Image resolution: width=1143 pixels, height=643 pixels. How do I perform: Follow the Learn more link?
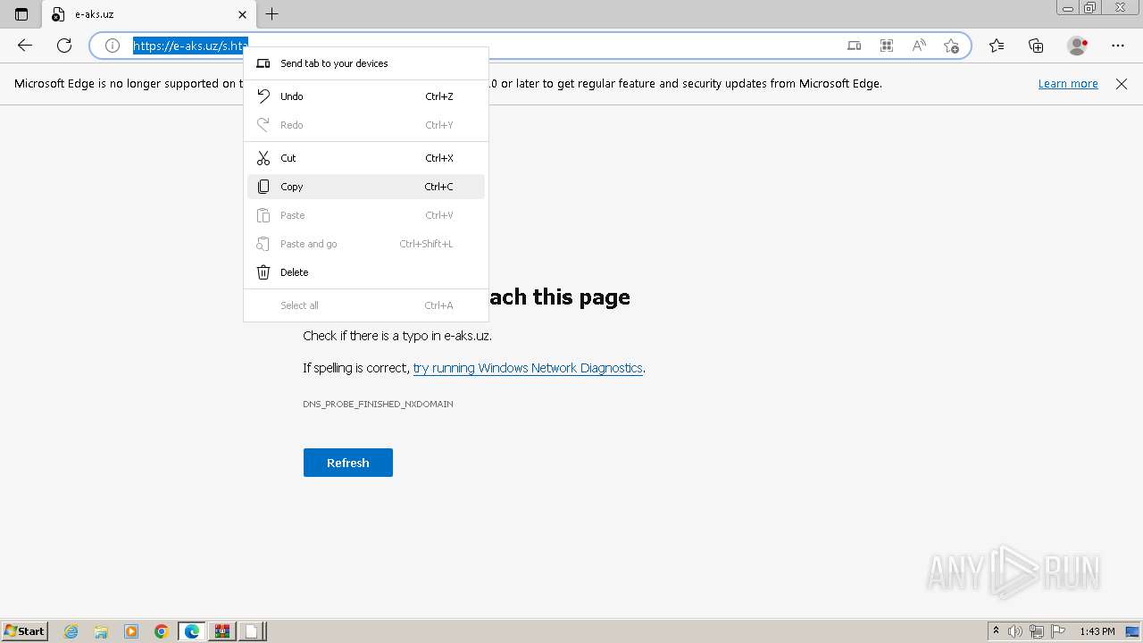click(1068, 84)
